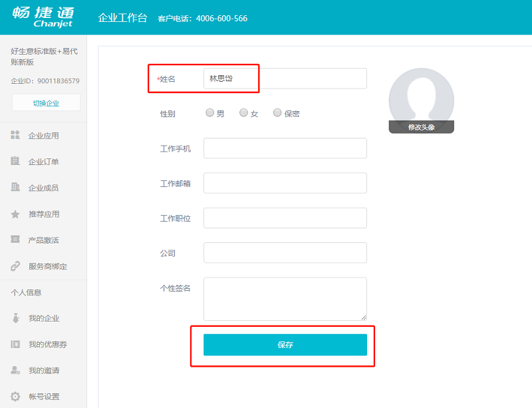Click the Chanjet logo in the header
This screenshot has width=532, height=408.
pyautogui.click(x=43, y=17)
